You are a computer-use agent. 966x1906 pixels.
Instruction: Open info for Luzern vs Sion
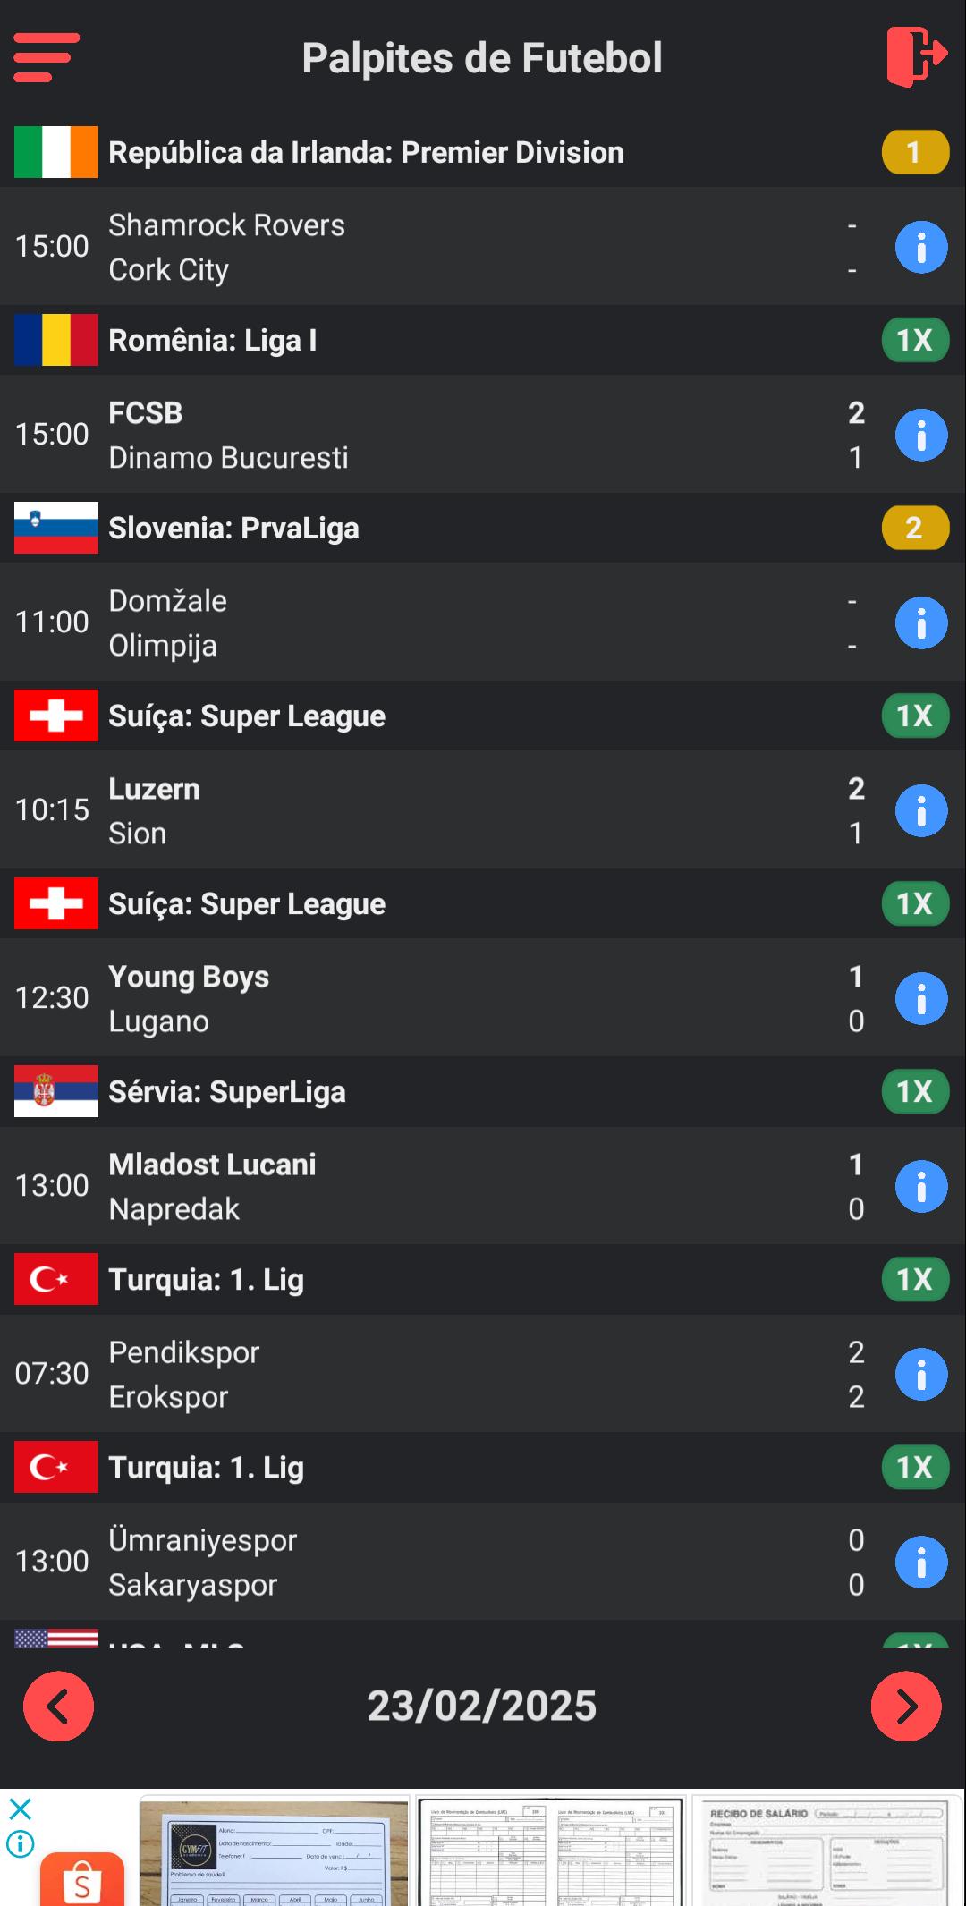[920, 810]
